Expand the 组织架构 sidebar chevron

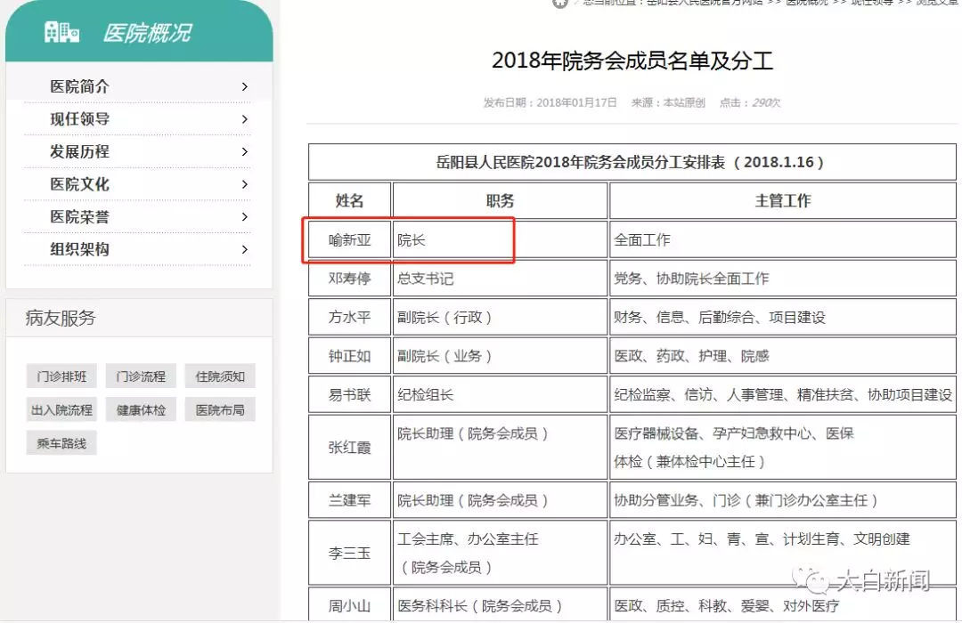point(247,249)
